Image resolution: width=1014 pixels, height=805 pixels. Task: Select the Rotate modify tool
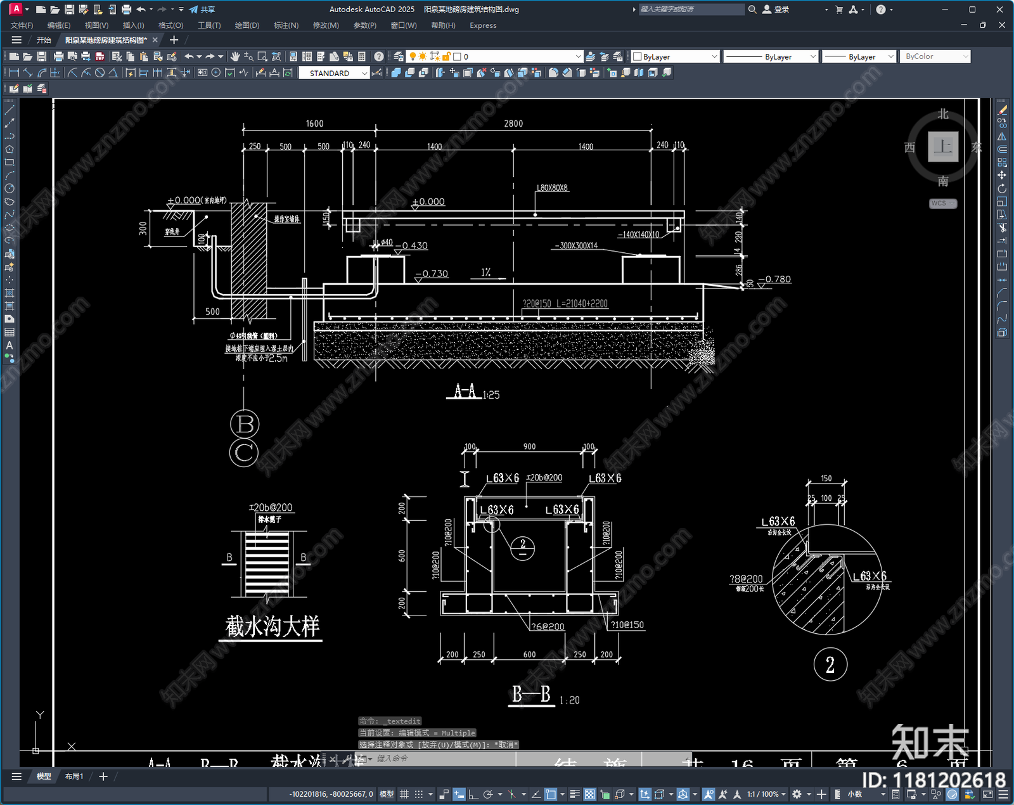pos(1002,188)
